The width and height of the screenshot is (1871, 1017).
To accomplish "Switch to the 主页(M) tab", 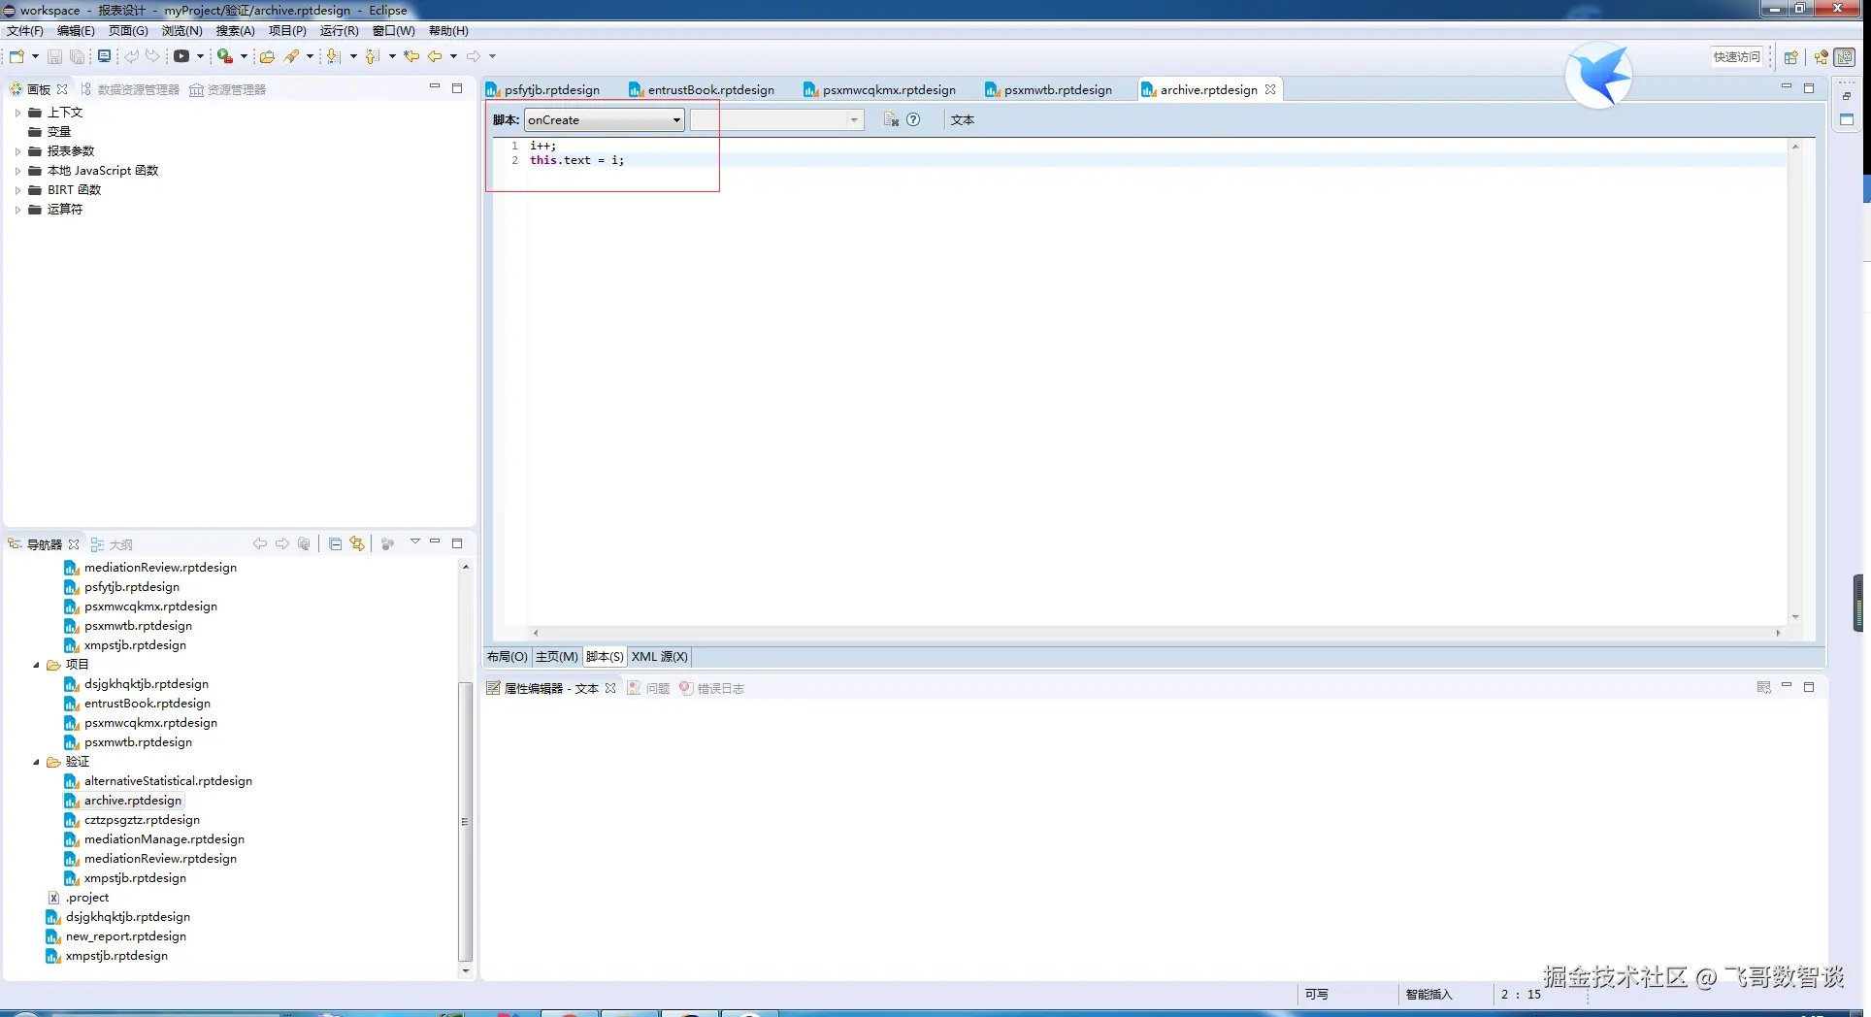I will 557,657.
